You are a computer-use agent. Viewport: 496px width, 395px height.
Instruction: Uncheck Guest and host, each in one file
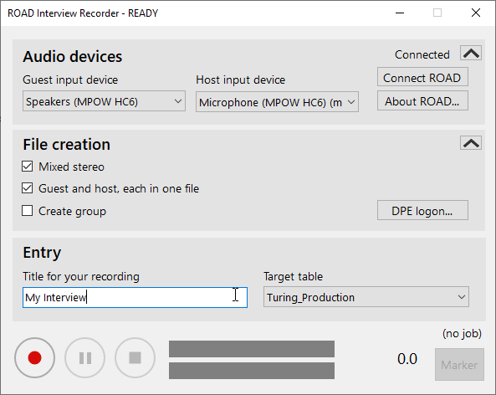[28, 188]
